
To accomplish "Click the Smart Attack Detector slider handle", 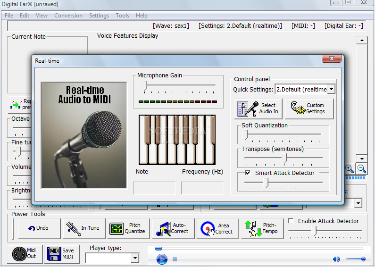I will pyautogui.click(x=266, y=183).
